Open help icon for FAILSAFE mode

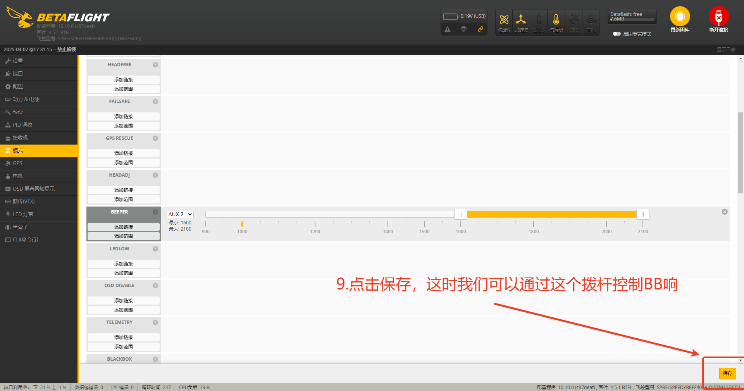(155, 102)
